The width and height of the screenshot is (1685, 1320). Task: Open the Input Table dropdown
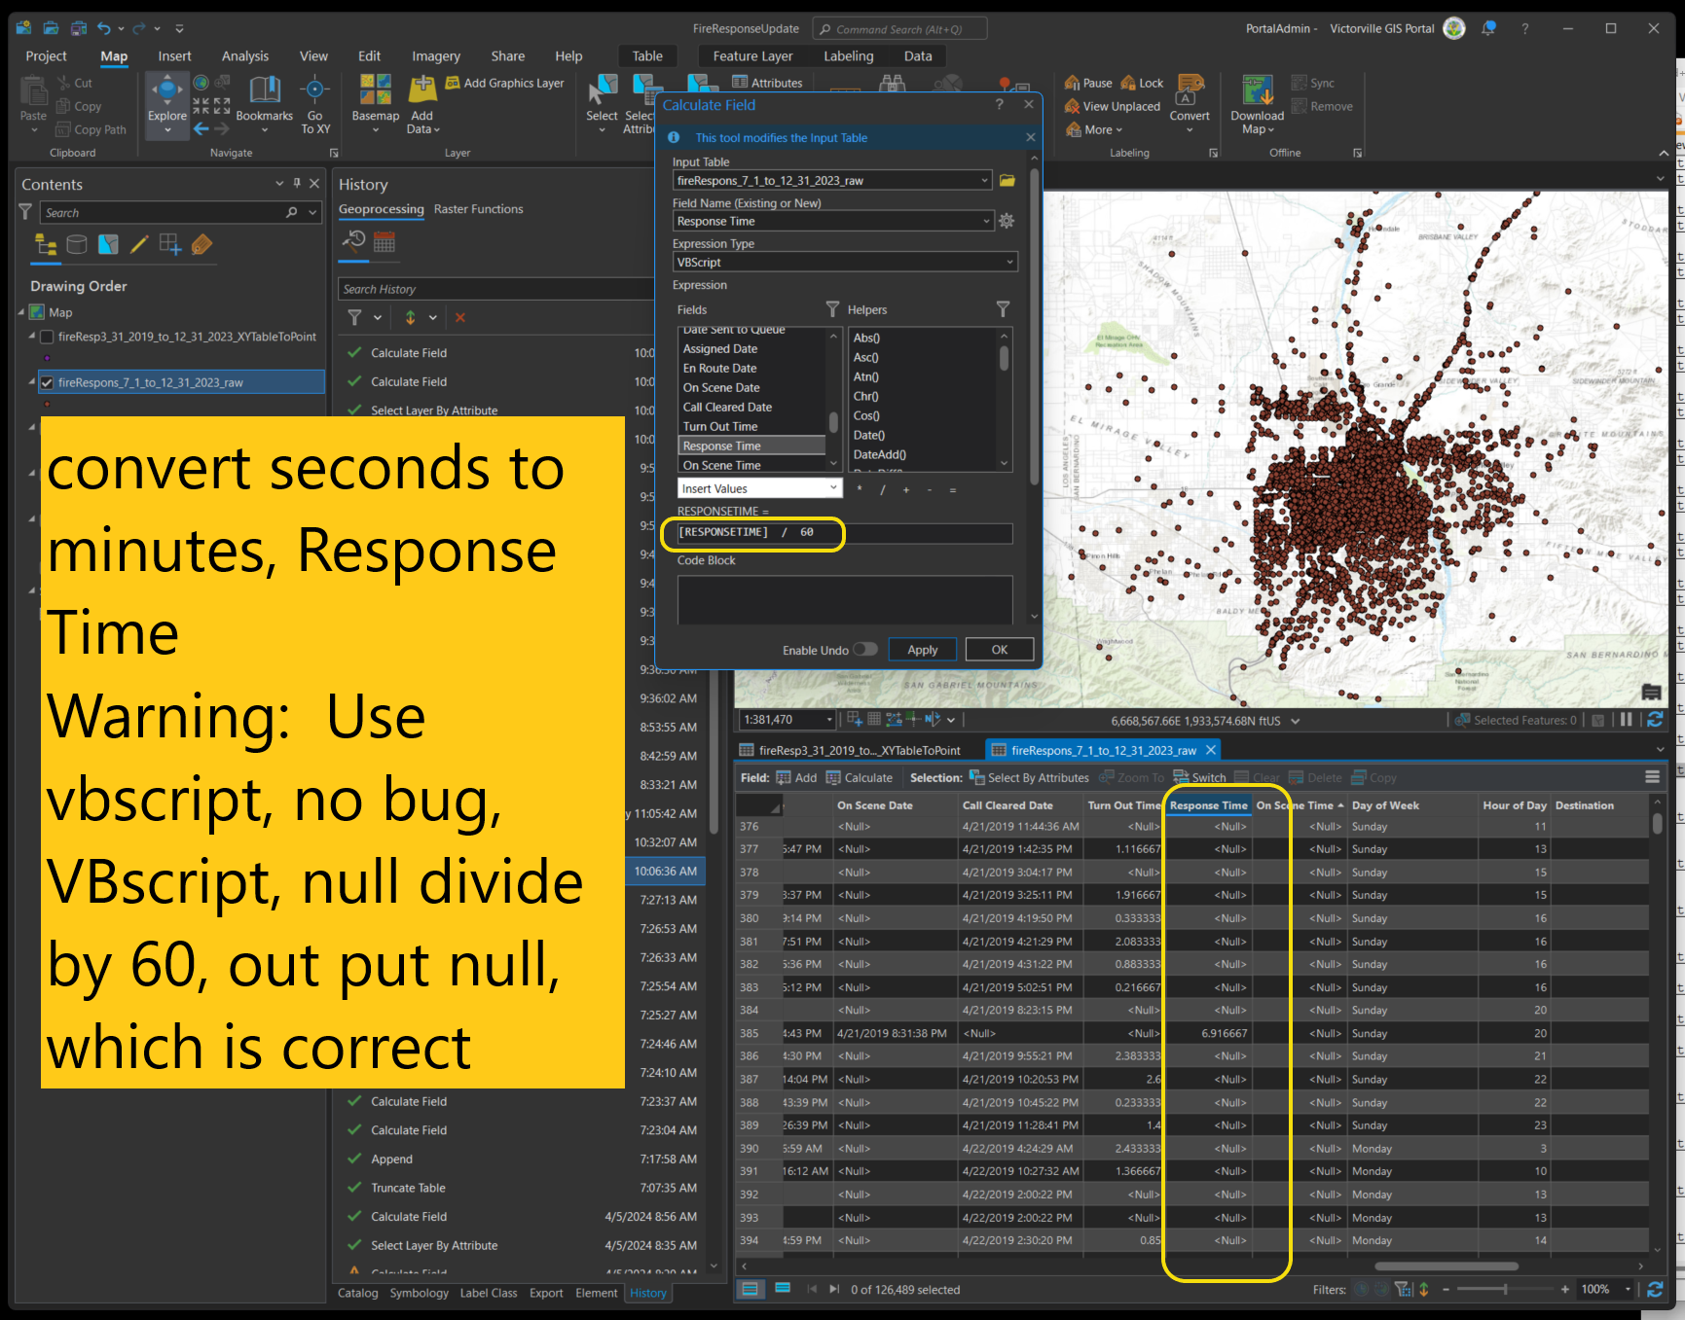(984, 180)
